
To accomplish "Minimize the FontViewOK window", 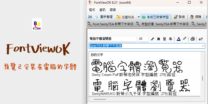I will pyautogui.click(x=178, y=2).
